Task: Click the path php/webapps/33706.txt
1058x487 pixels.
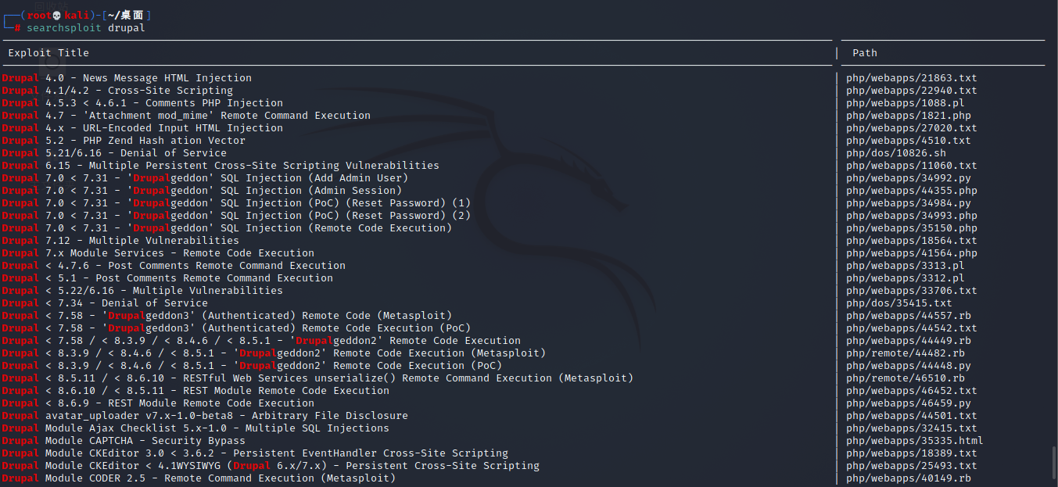Action: coord(912,291)
